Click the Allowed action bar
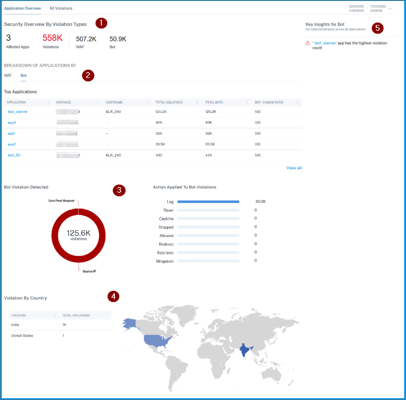The width and height of the screenshot is (406, 400). tap(208, 236)
